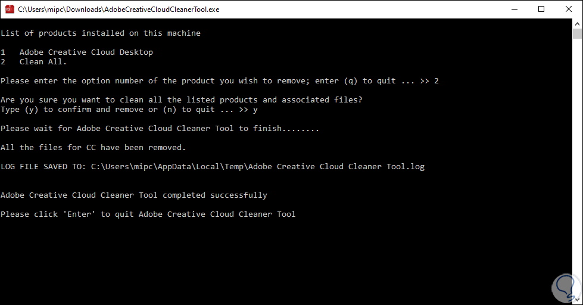This screenshot has width=583, height=305.
Task: Click the "Please click 'Enter' to quit" line
Action: coord(148,214)
